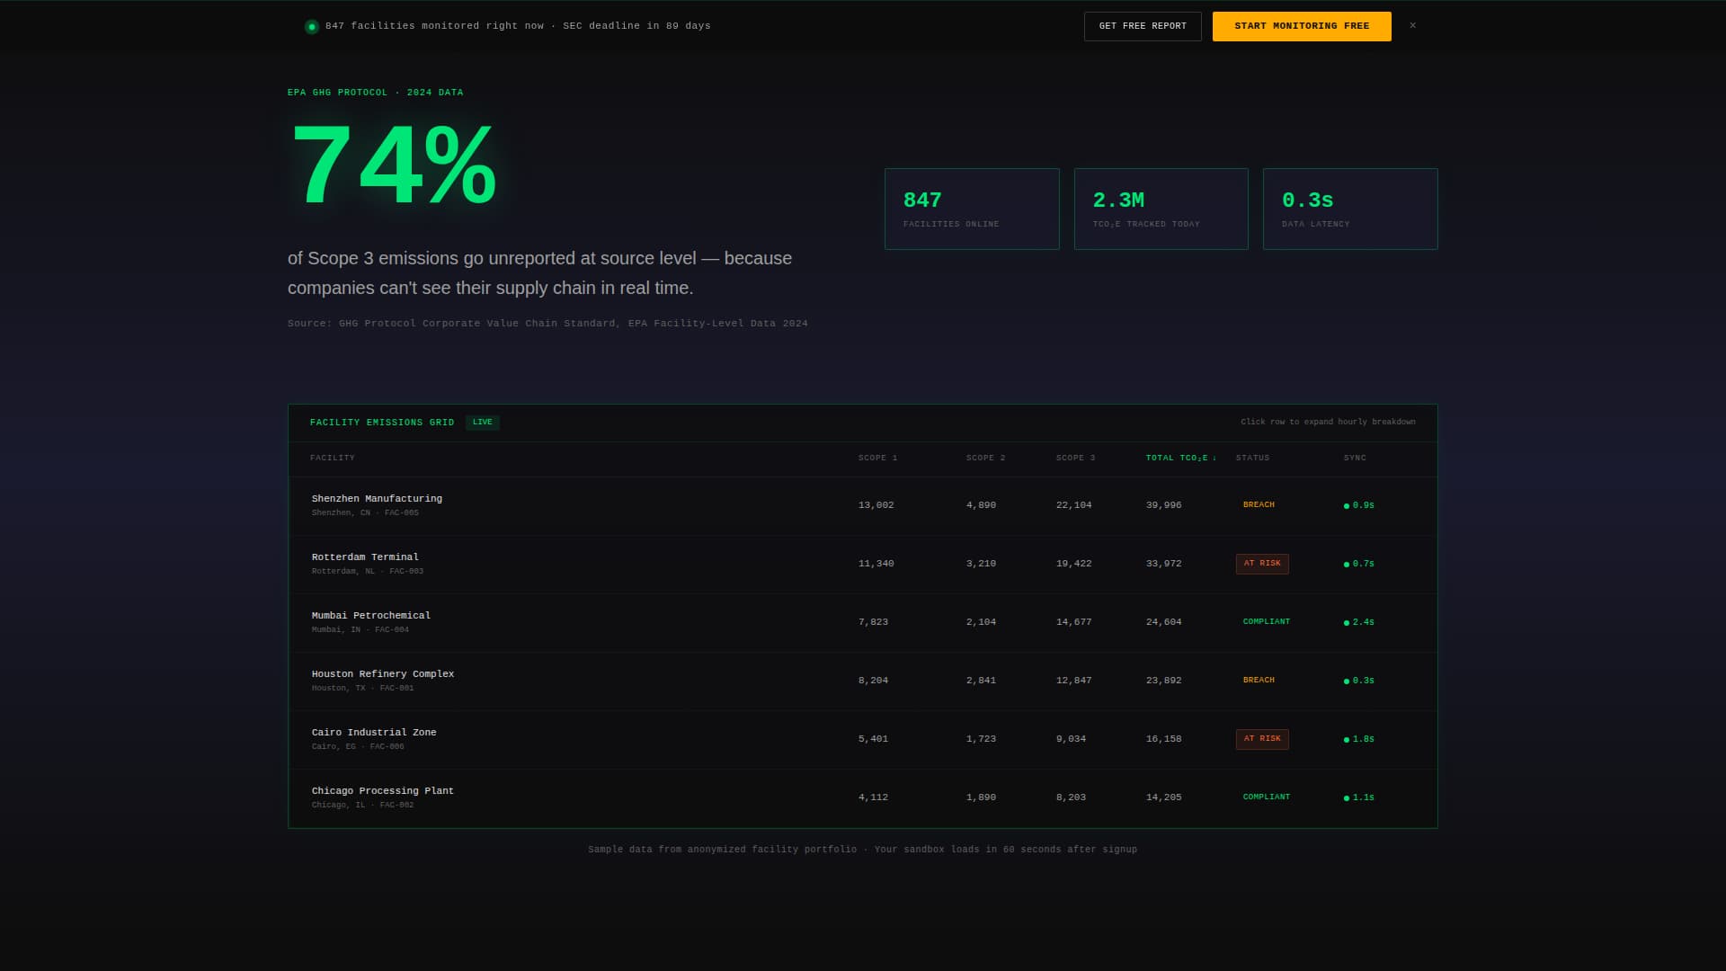
Task: Click the EPA GHG PROTOCOL 2024 DATA label
Action: tap(376, 93)
